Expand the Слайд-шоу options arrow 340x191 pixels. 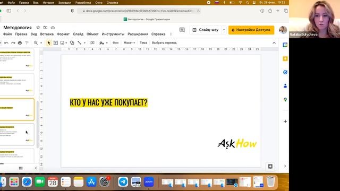(224, 30)
